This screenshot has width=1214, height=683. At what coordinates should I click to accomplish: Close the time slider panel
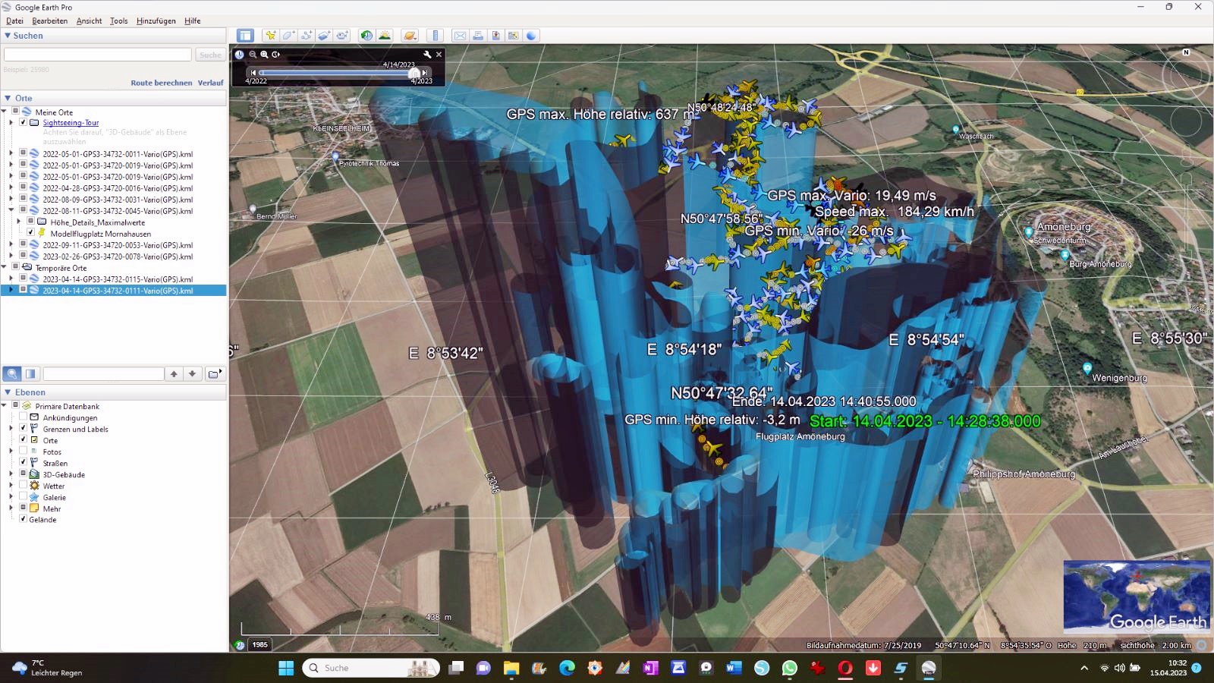(x=439, y=55)
